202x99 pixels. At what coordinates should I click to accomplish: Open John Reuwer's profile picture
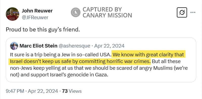[x=12, y=14]
